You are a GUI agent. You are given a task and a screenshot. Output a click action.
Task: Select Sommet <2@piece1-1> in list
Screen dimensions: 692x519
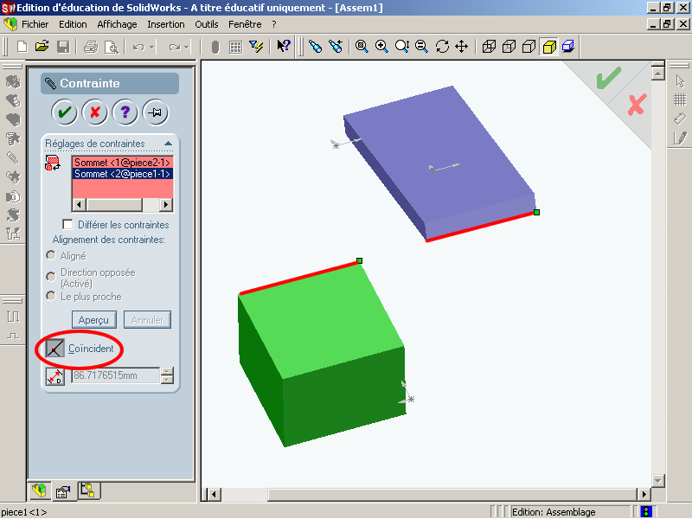tap(122, 174)
